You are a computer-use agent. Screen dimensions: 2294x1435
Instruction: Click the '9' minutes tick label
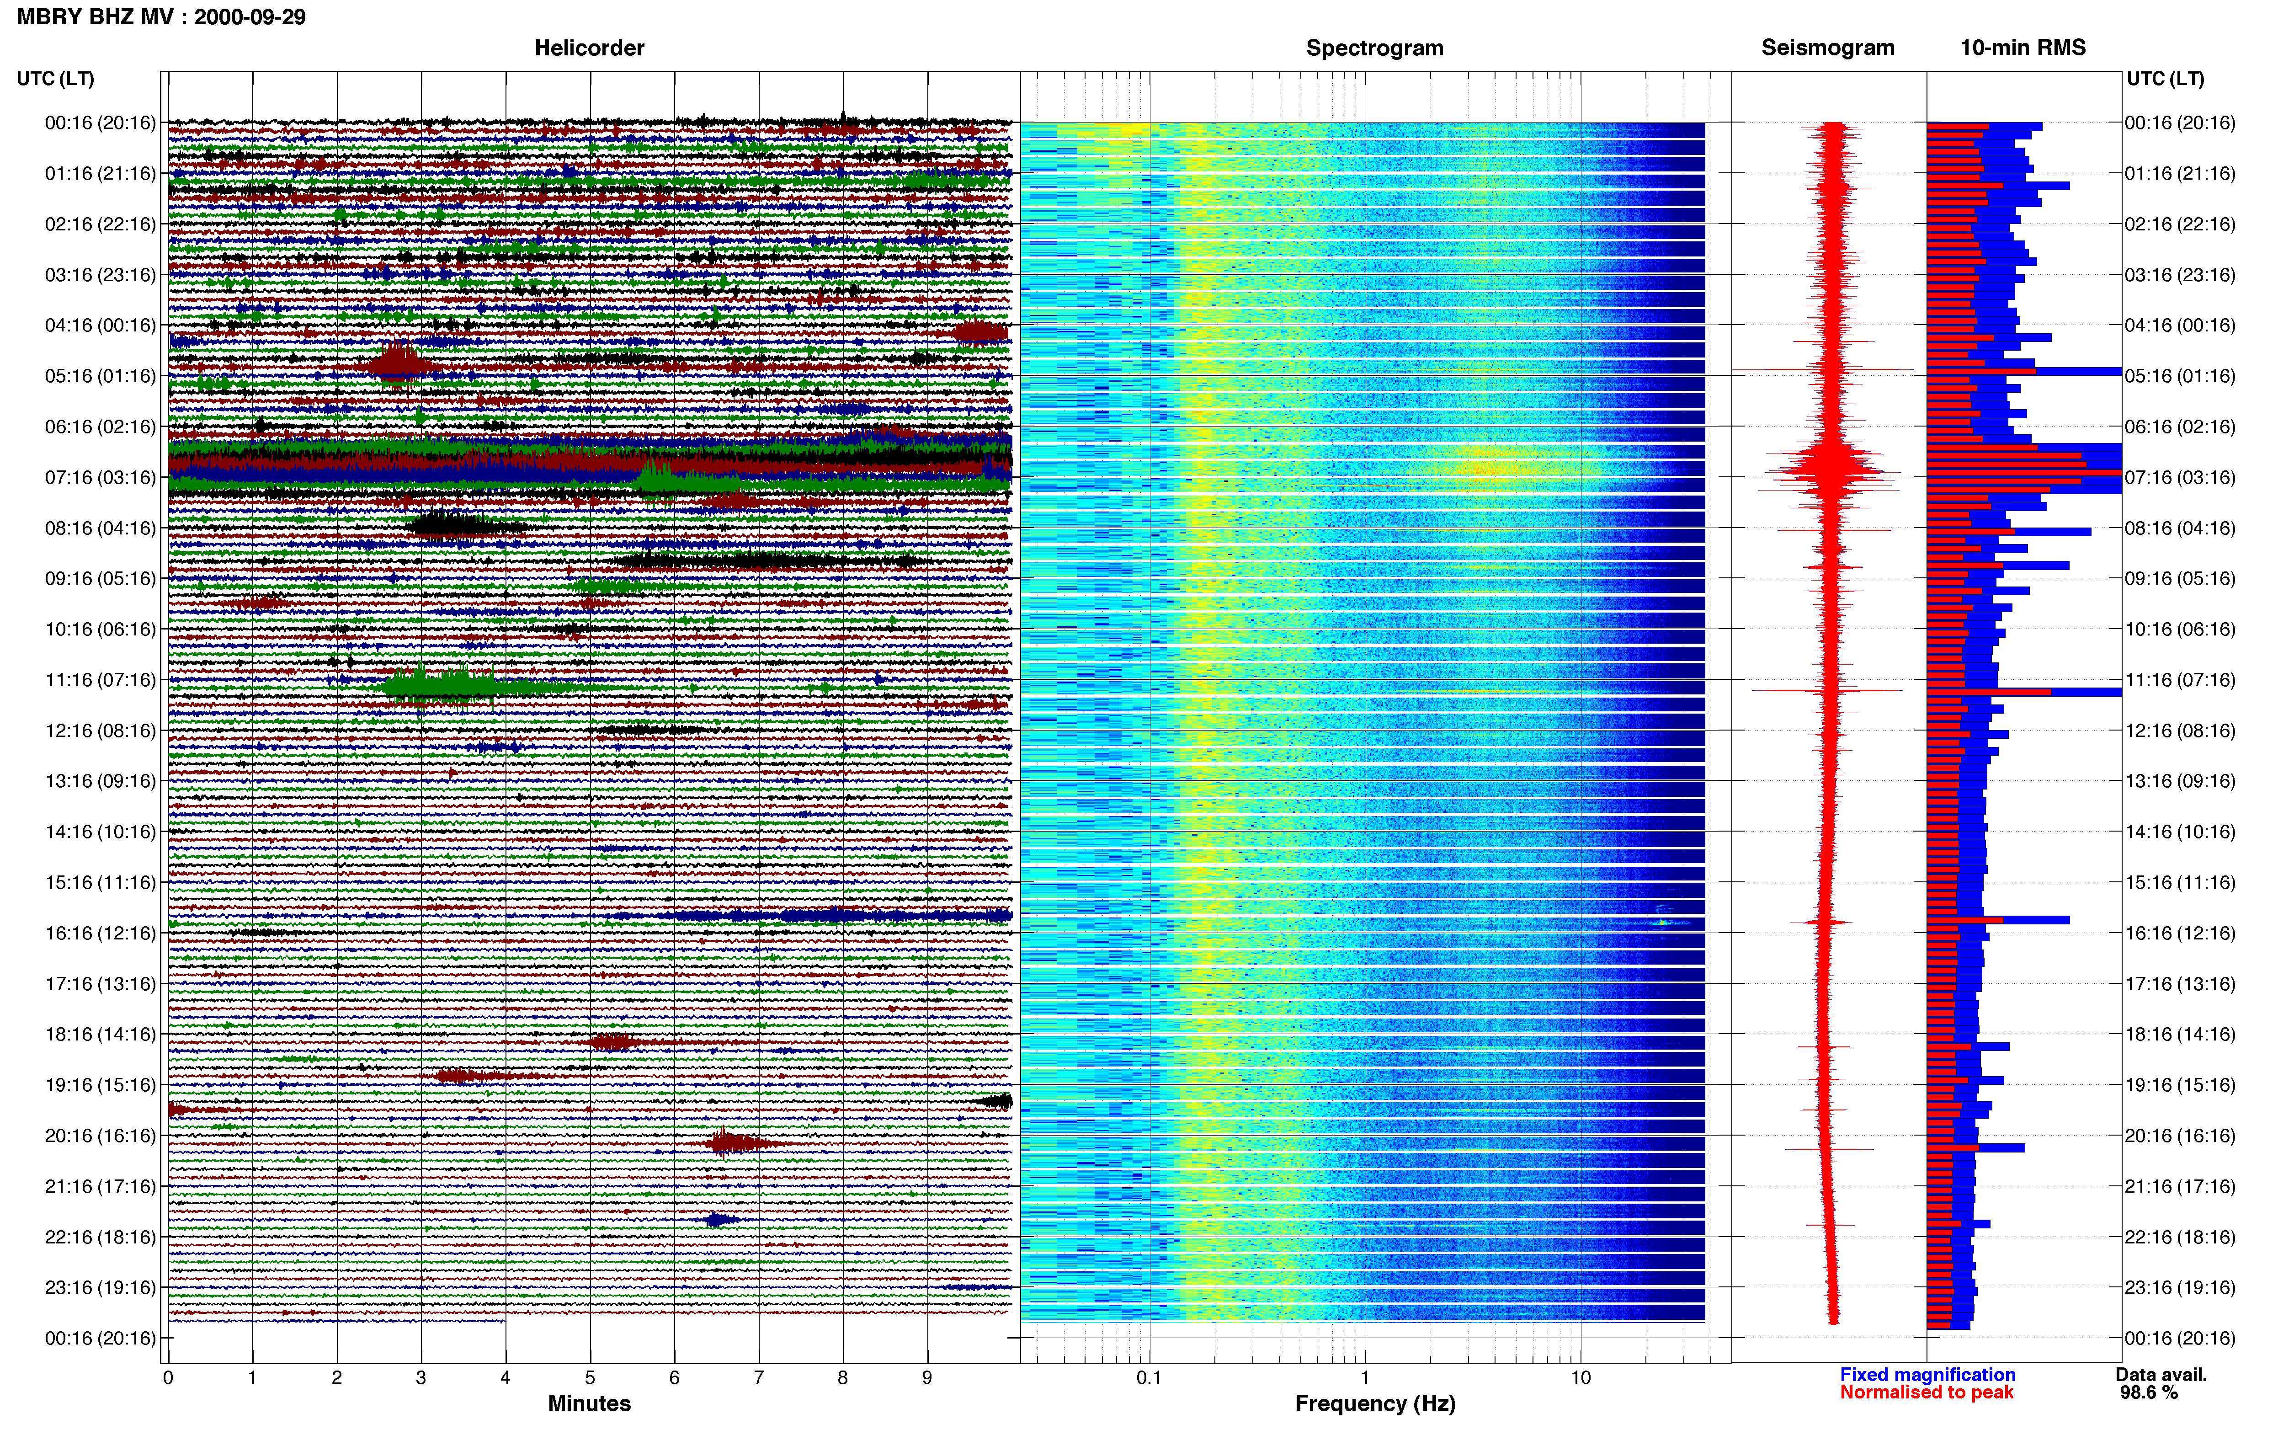(927, 1377)
